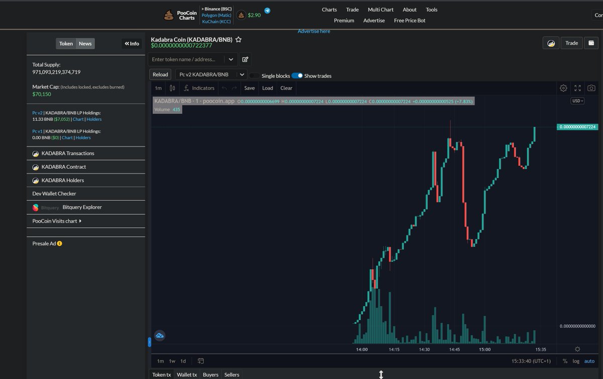Open the Advertise menu item
The width and height of the screenshot is (603, 379).
pos(374,21)
